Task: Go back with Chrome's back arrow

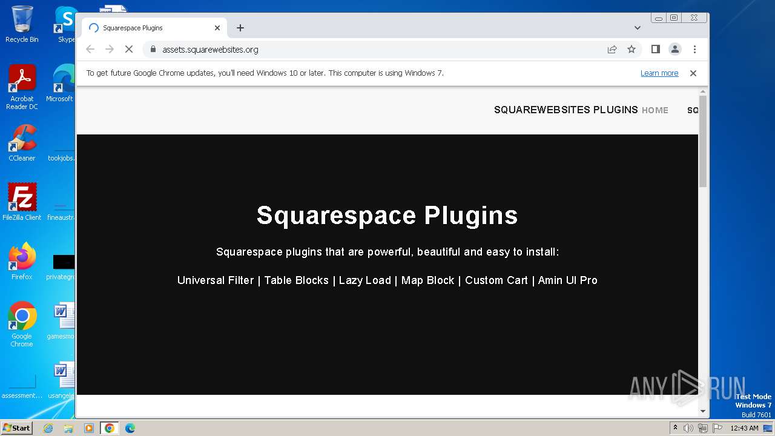Action: coord(90,50)
